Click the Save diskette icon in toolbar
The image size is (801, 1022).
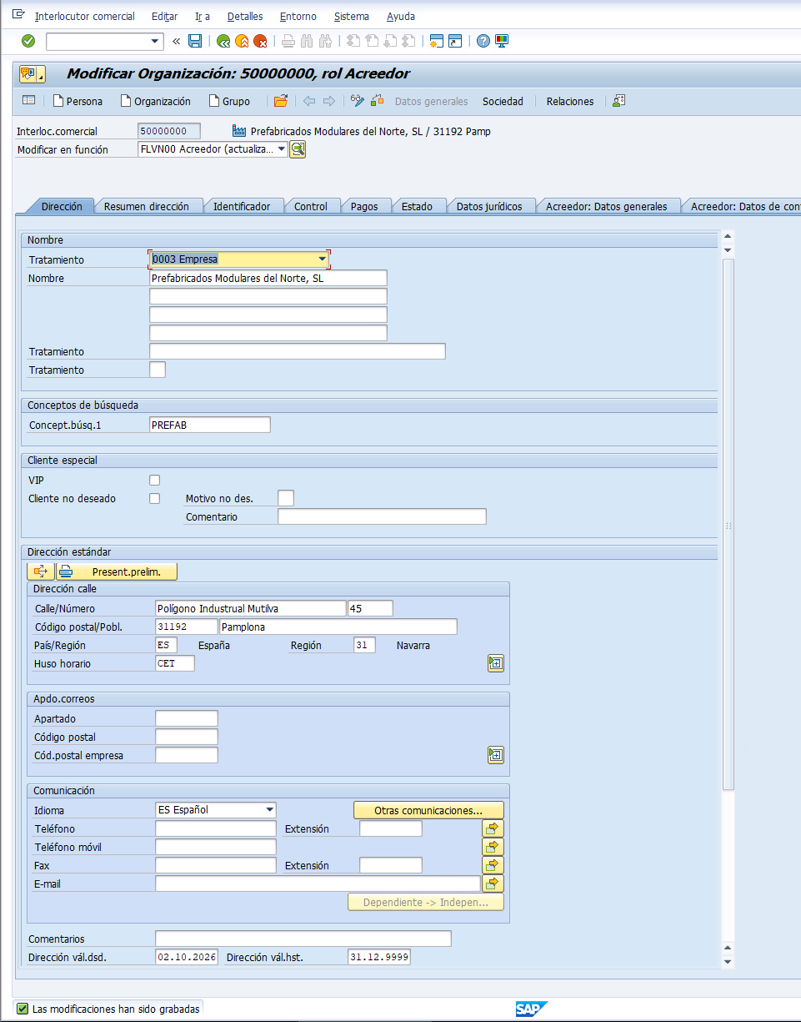195,41
